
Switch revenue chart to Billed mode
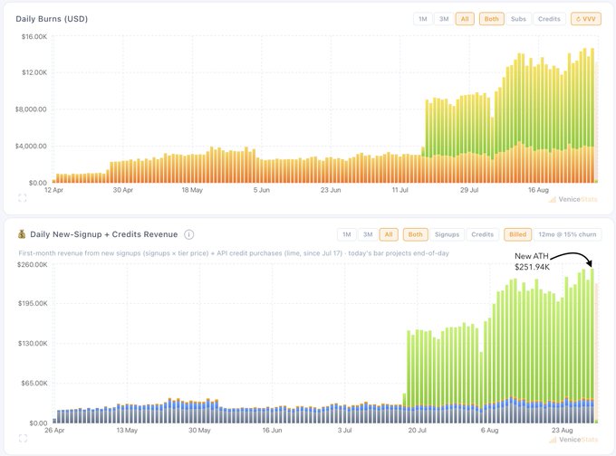click(518, 234)
